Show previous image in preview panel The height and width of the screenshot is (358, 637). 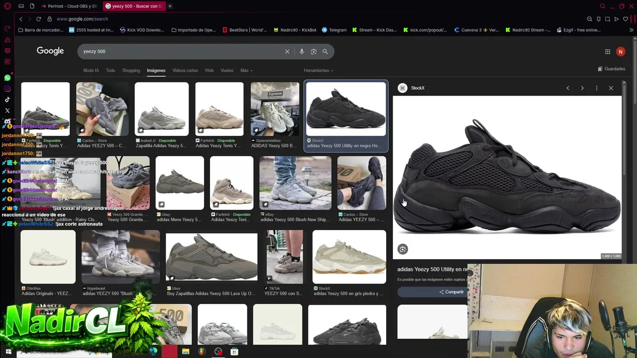click(x=568, y=88)
